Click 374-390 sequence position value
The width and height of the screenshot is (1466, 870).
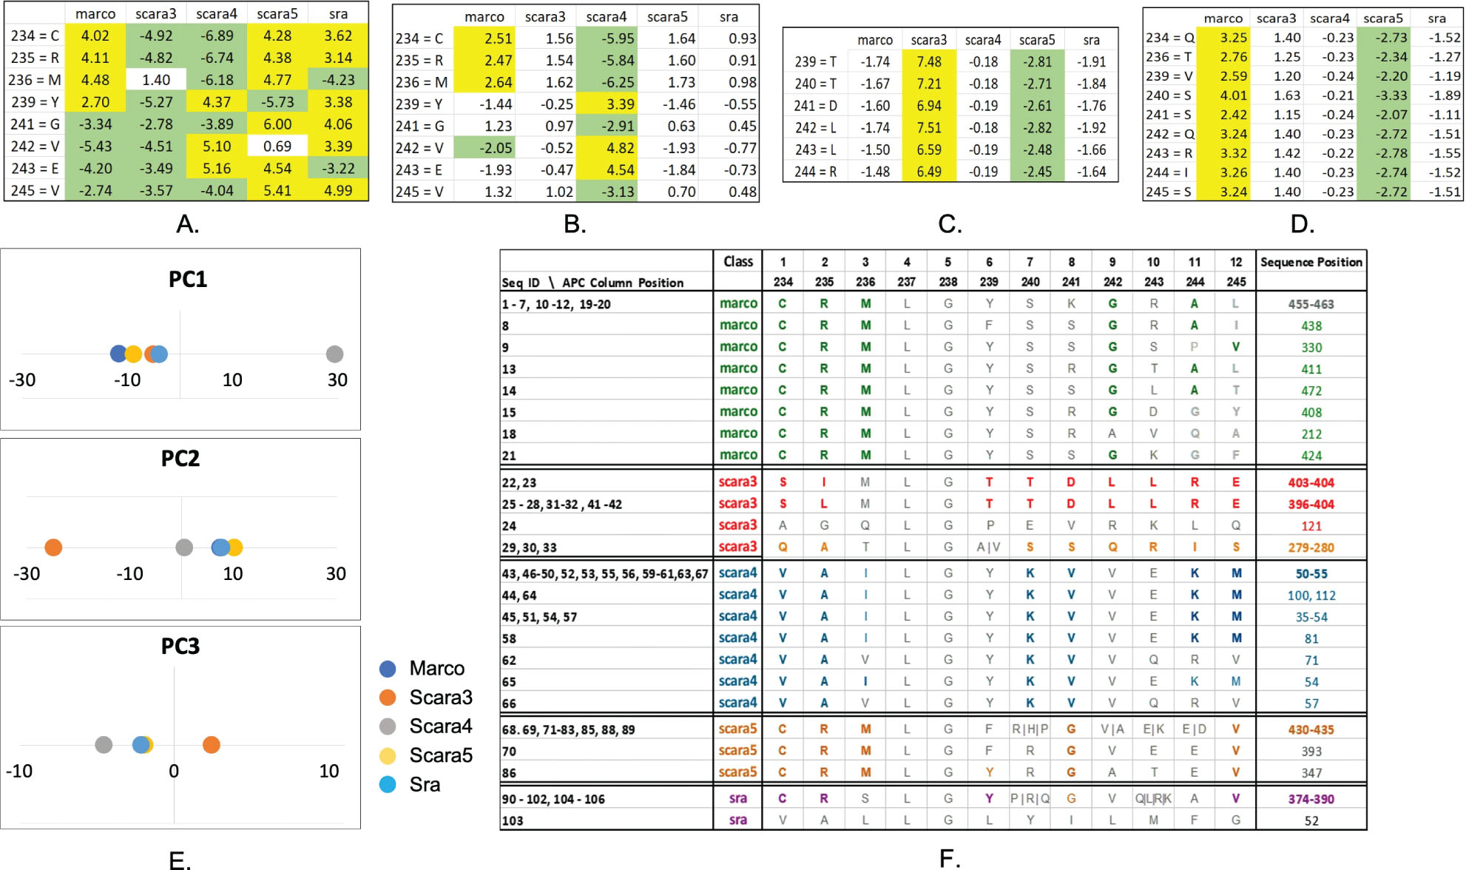(x=1311, y=799)
